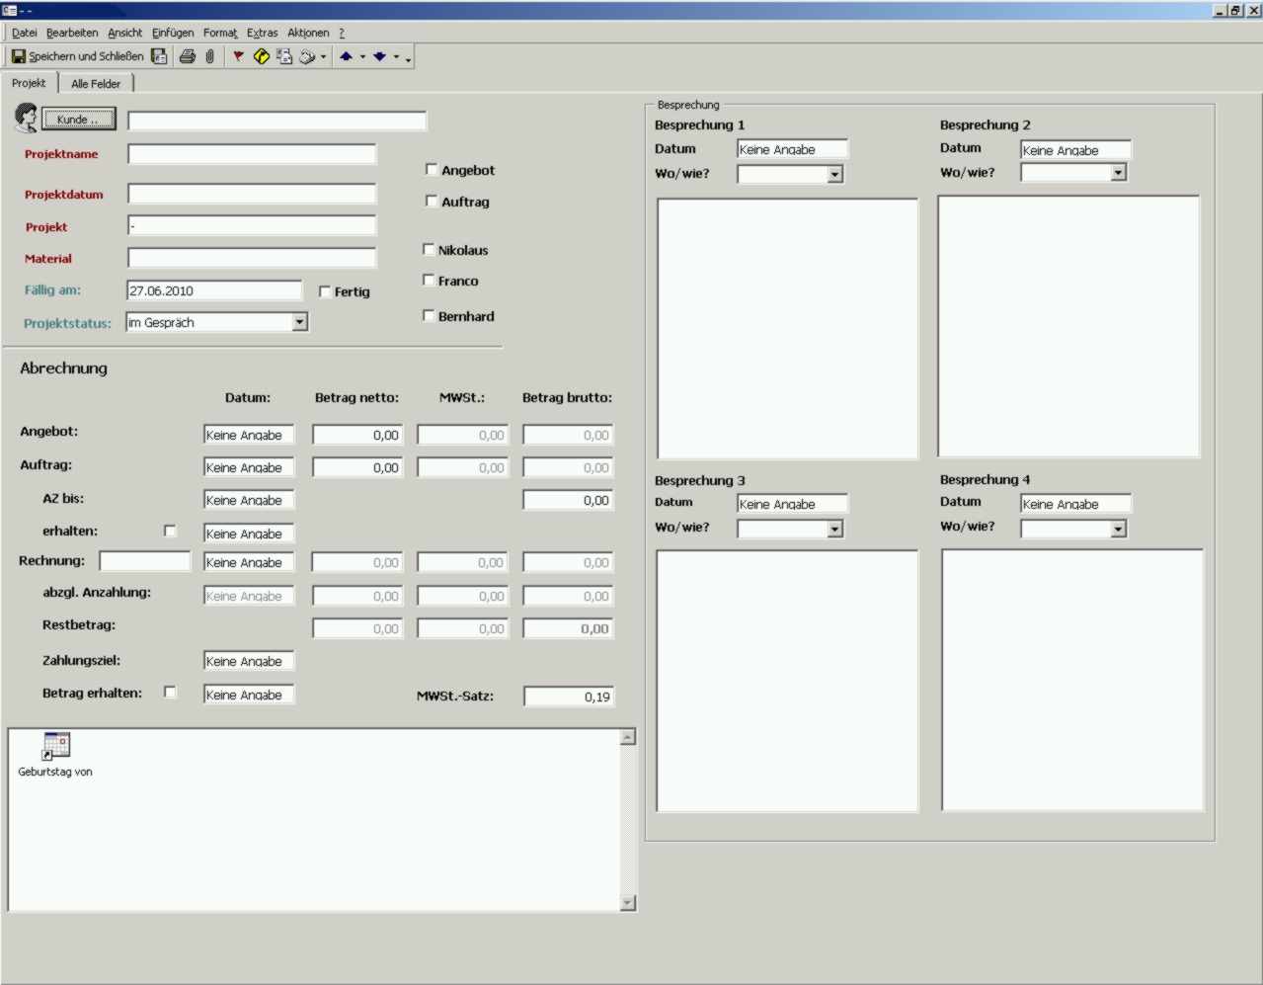
Task: Click scroll down arrow in notes area
Action: (628, 903)
